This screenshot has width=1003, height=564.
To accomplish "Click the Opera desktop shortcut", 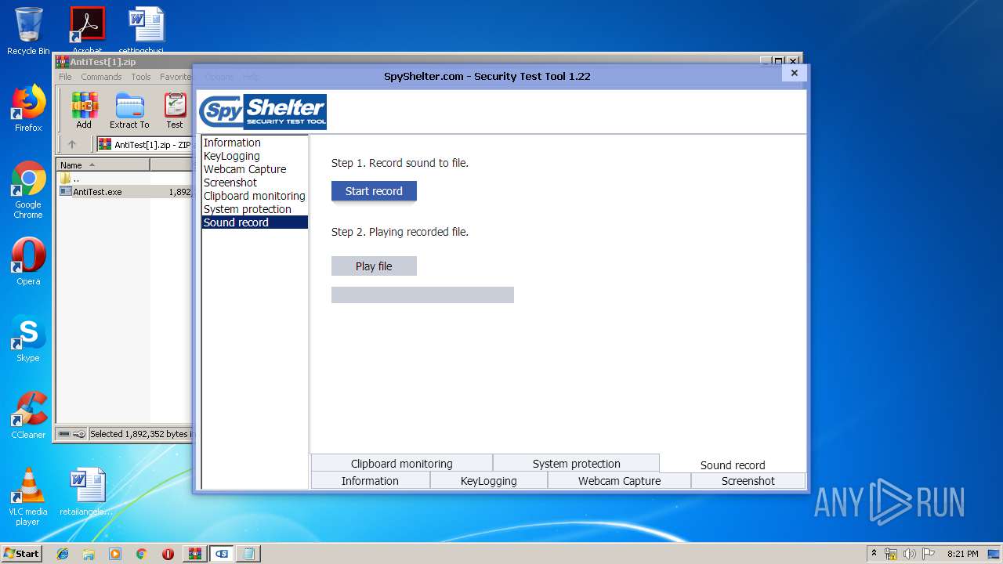I will tap(28, 262).
